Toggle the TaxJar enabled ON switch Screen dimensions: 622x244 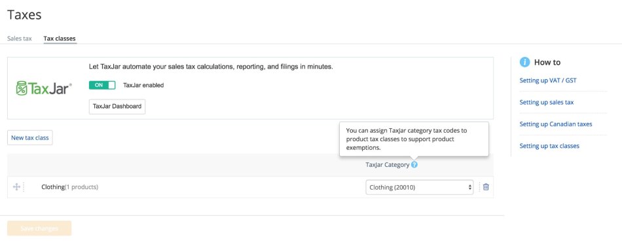pos(102,85)
